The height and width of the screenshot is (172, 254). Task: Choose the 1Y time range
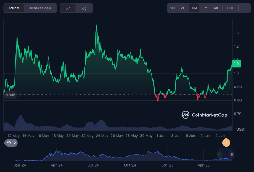[x=205, y=8]
